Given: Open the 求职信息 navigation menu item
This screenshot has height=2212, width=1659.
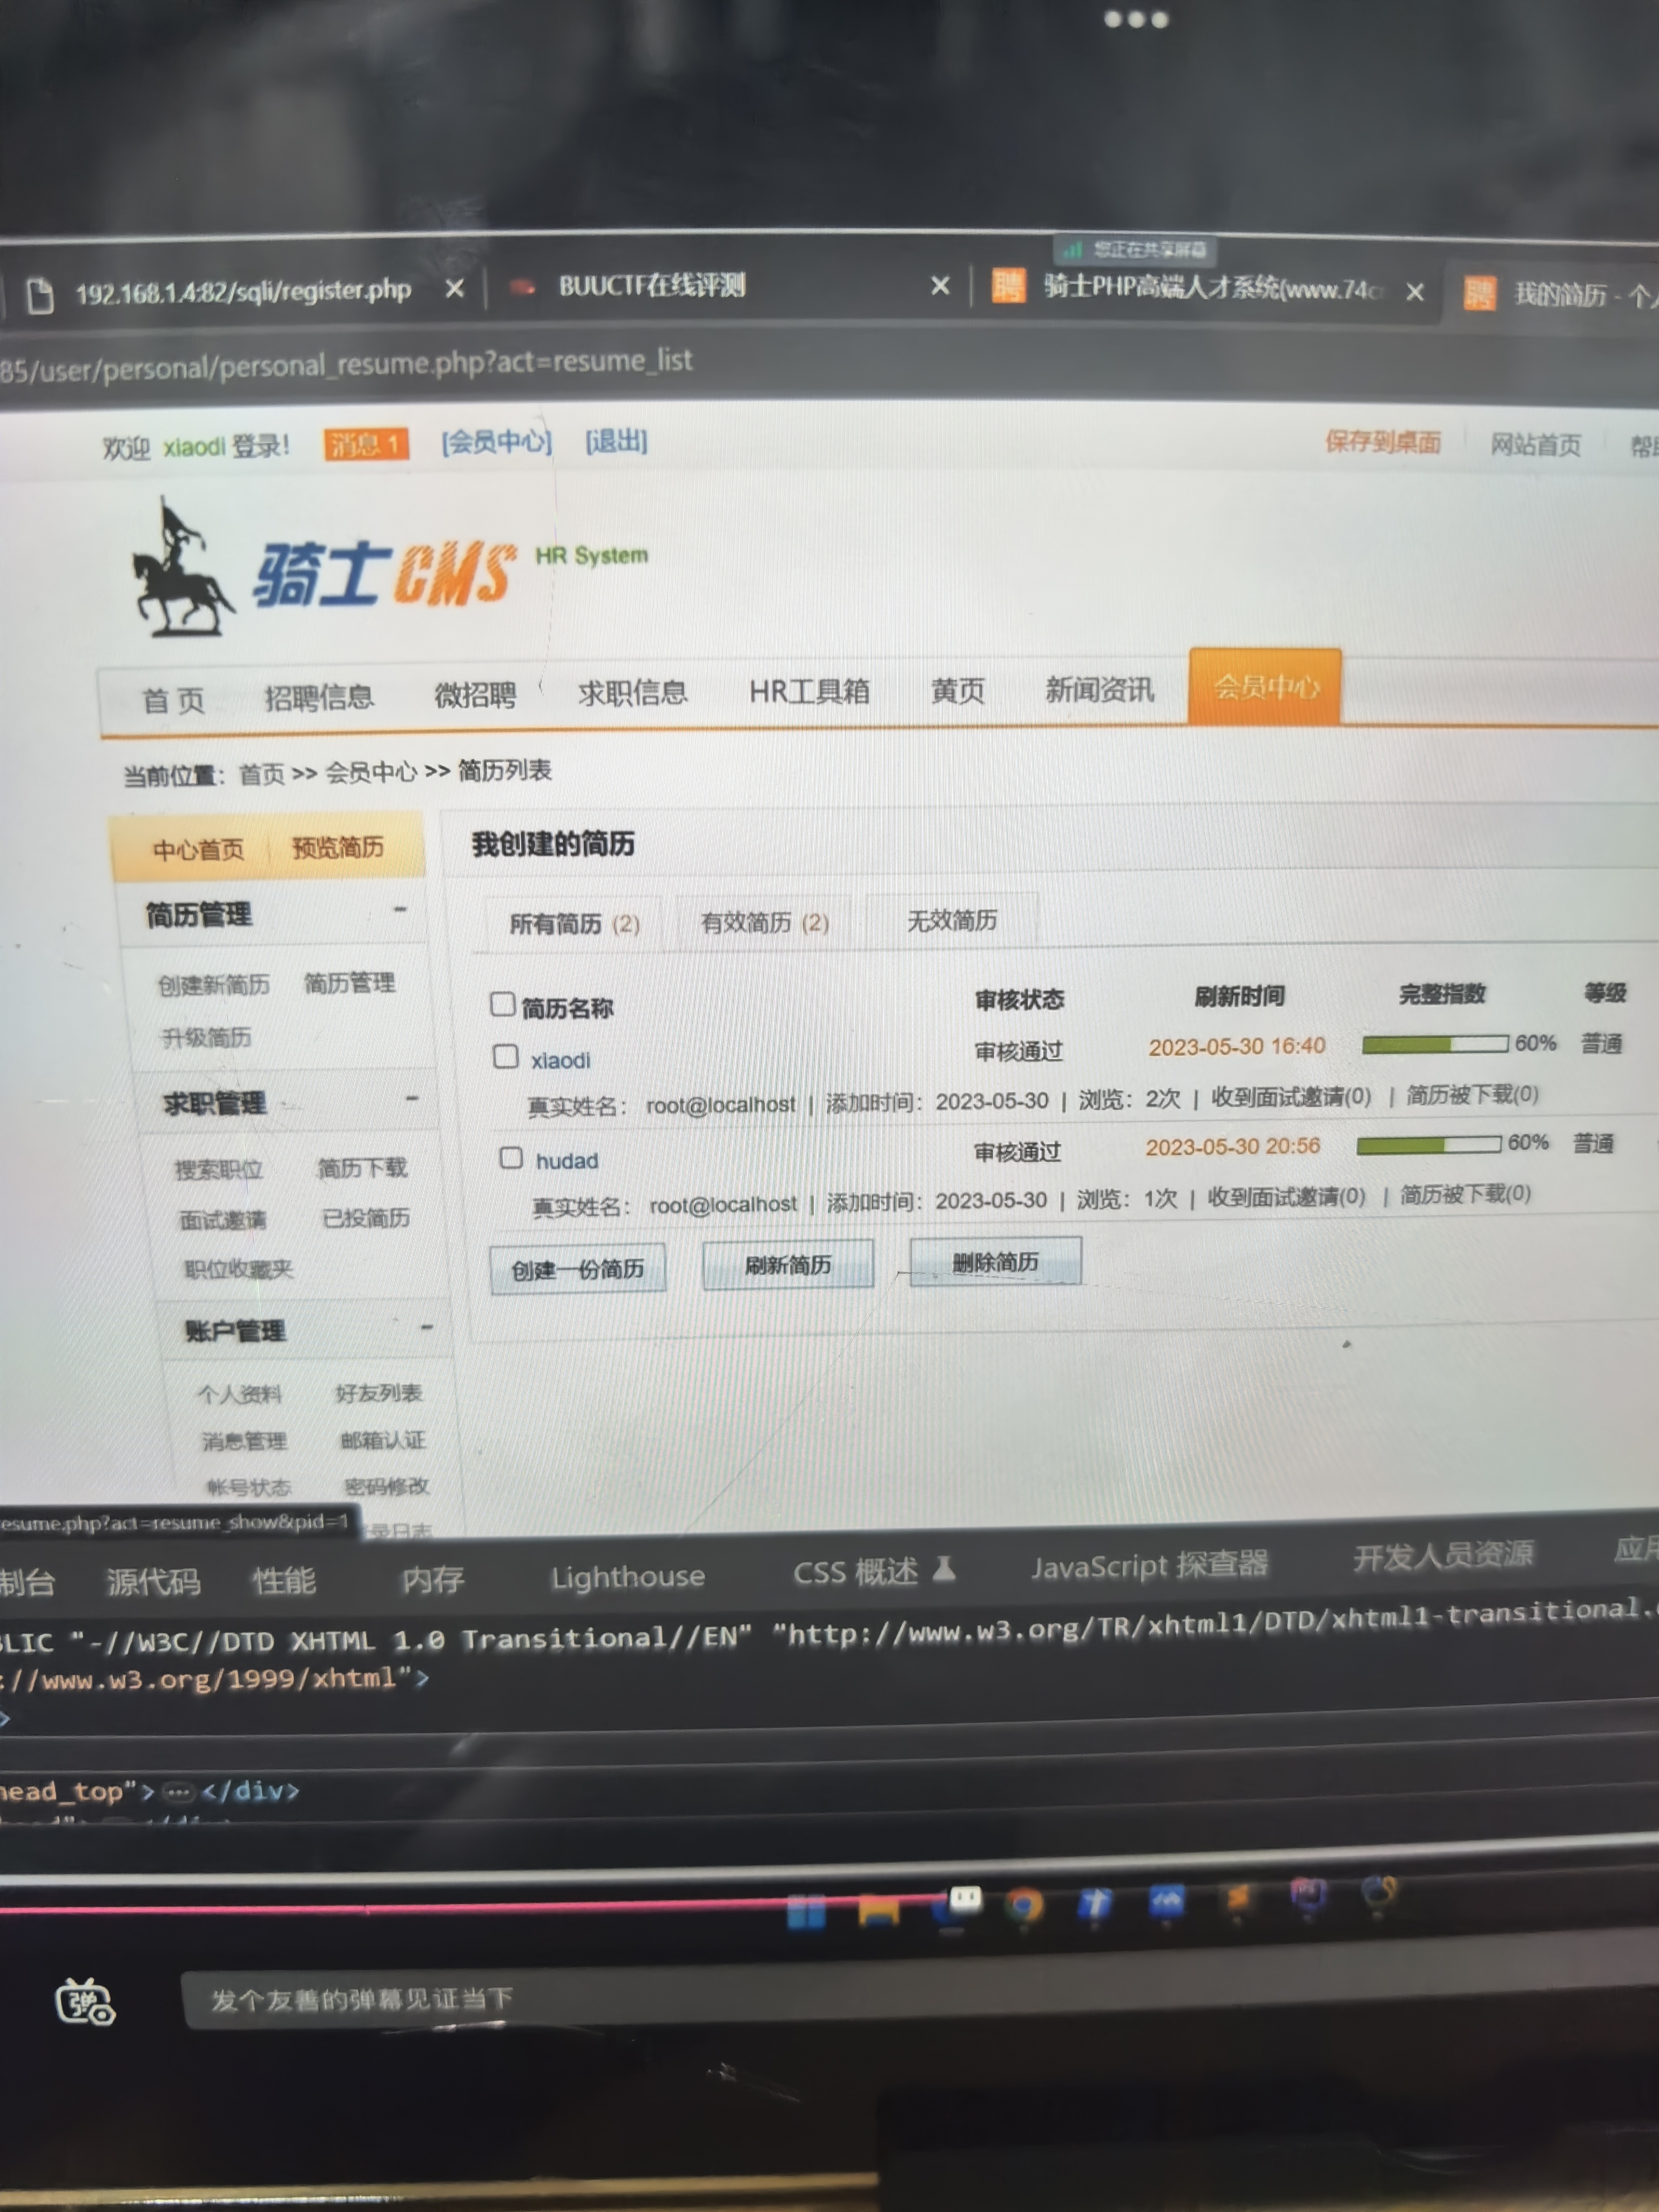Looking at the screenshot, I should click(632, 693).
